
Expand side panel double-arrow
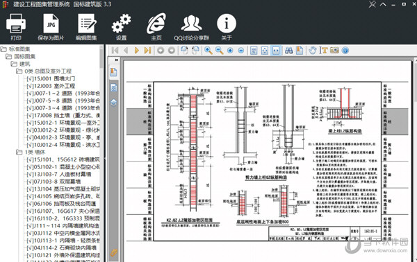[x=116, y=60]
